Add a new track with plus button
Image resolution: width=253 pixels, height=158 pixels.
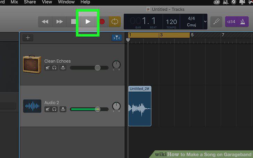click(x=28, y=38)
